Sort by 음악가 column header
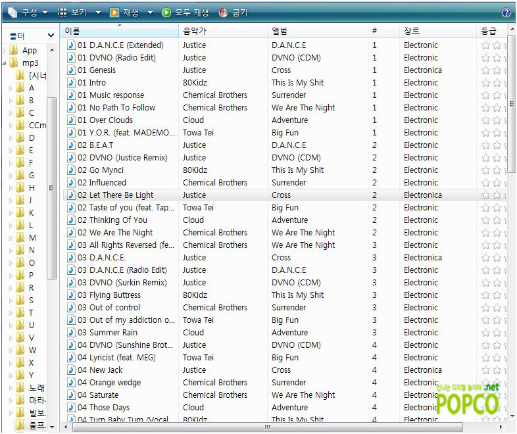This screenshot has height=434, width=517. click(x=223, y=31)
